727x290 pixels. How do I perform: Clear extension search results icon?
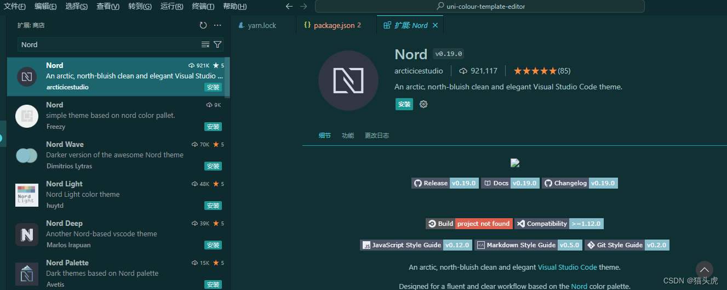(205, 44)
